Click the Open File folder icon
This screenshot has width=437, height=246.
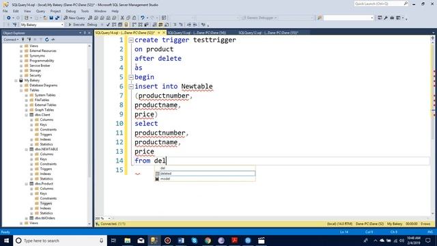tap(45, 18)
